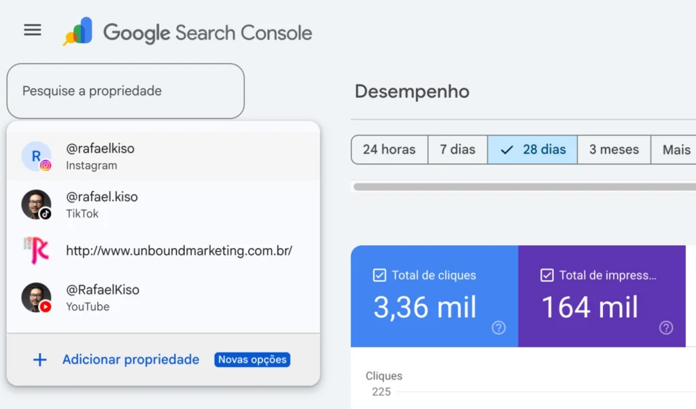The width and height of the screenshot is (696, 409).
Task: Click the Pesquise a propriedade search field
Action: tap(126, 91)
